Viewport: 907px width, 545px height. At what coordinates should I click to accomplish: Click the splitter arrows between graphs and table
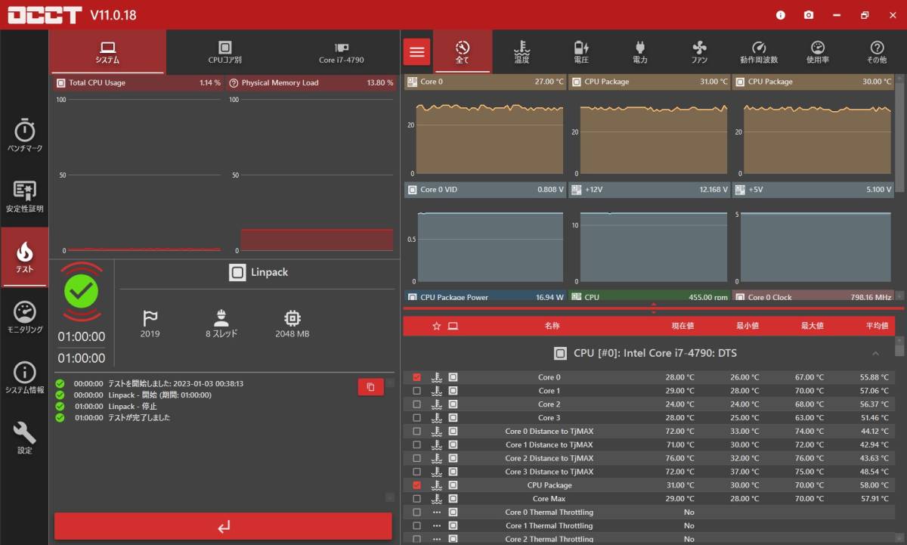tap(653, 308)
